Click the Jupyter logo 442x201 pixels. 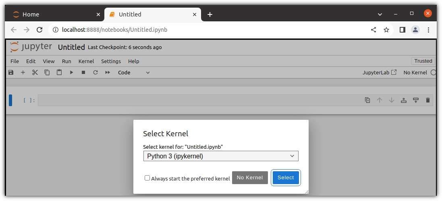pyautogui.click(x=31, y=47)
